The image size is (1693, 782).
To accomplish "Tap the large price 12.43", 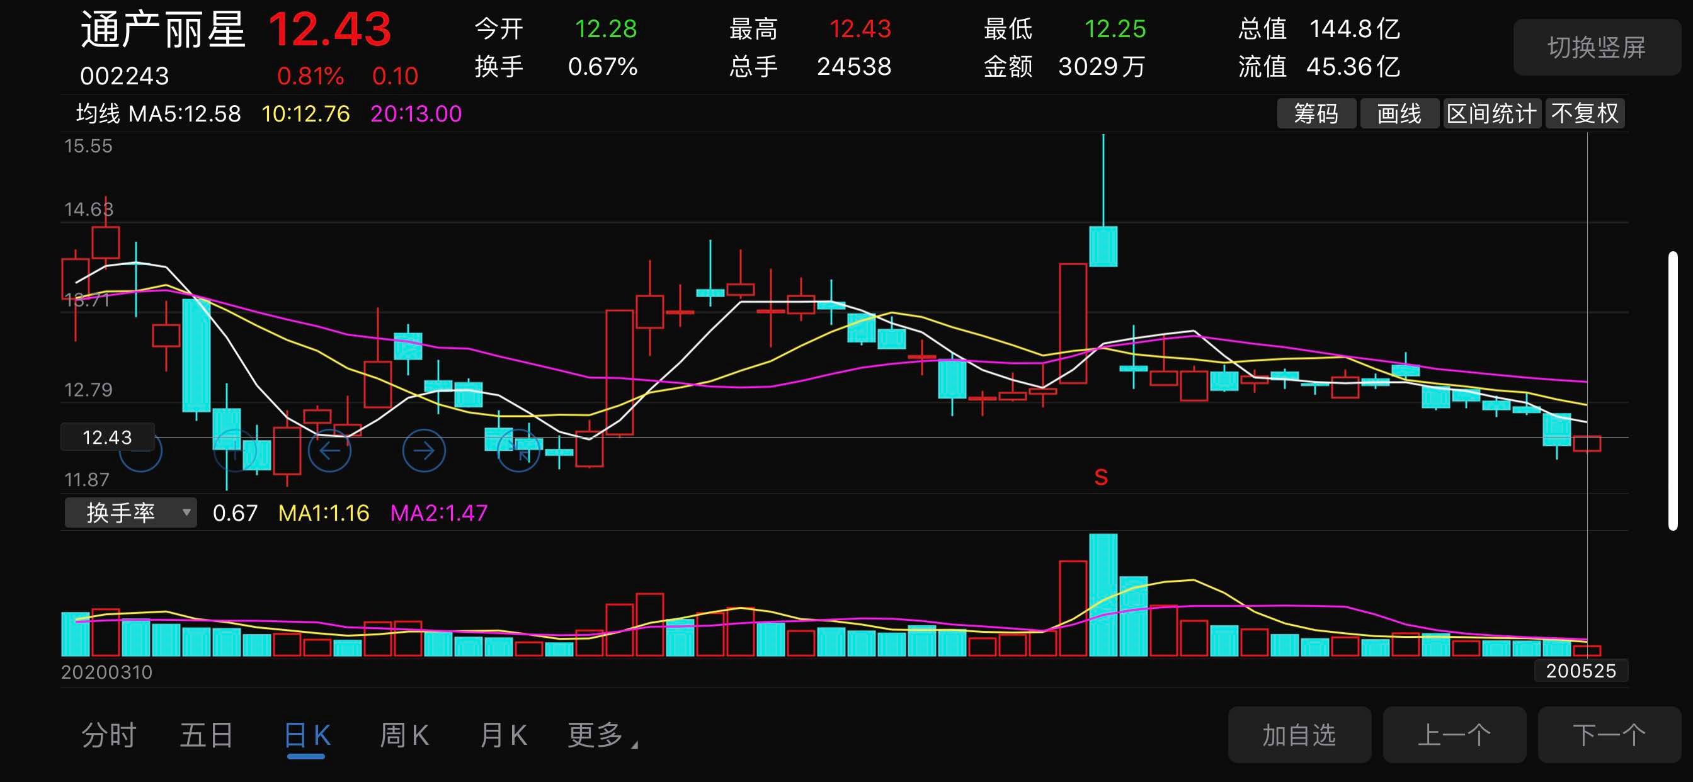I will 329,30.
